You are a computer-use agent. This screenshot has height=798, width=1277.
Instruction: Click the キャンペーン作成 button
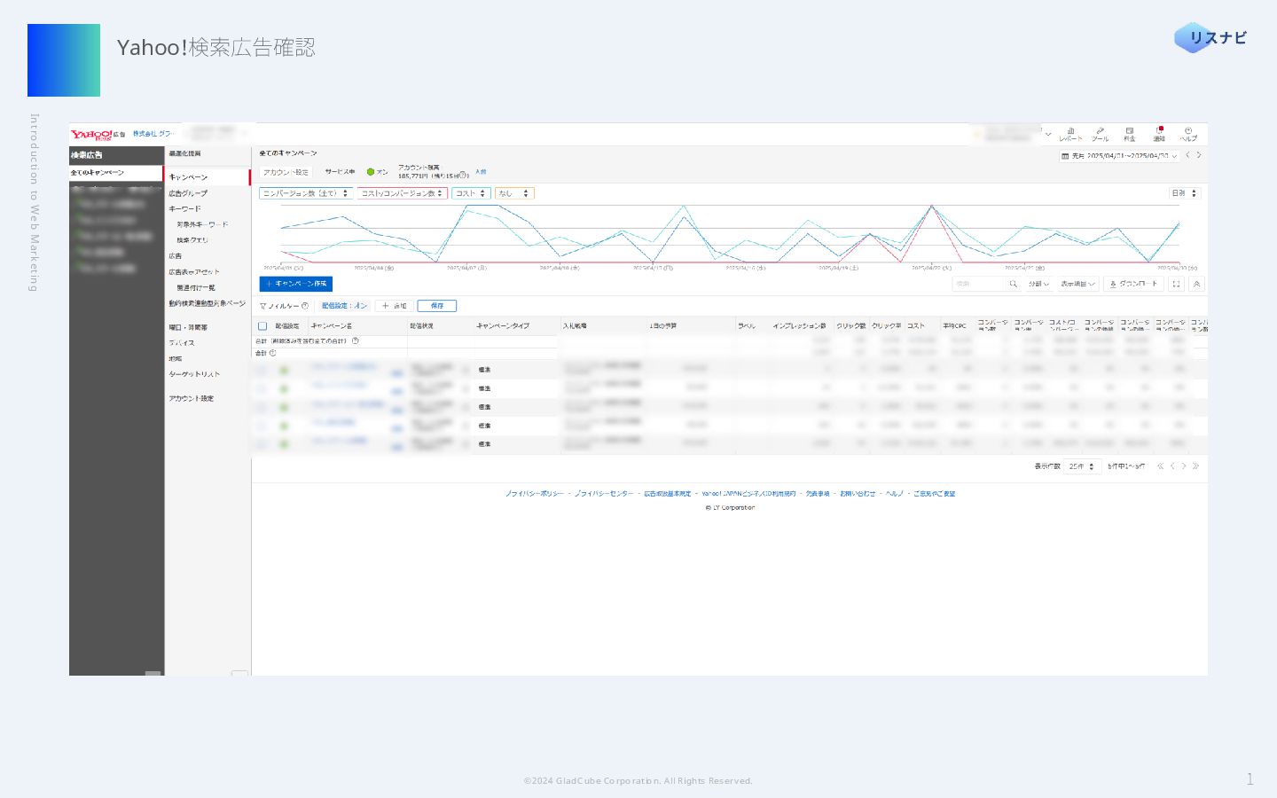pos(296,284)
